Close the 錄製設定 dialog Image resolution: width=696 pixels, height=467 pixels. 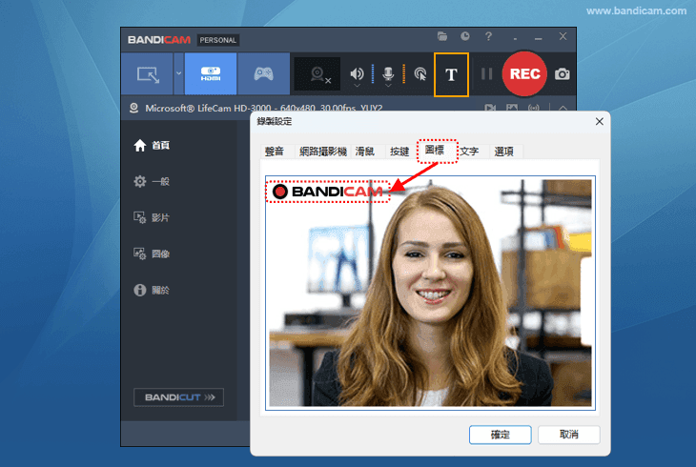(x=600, y=122)
